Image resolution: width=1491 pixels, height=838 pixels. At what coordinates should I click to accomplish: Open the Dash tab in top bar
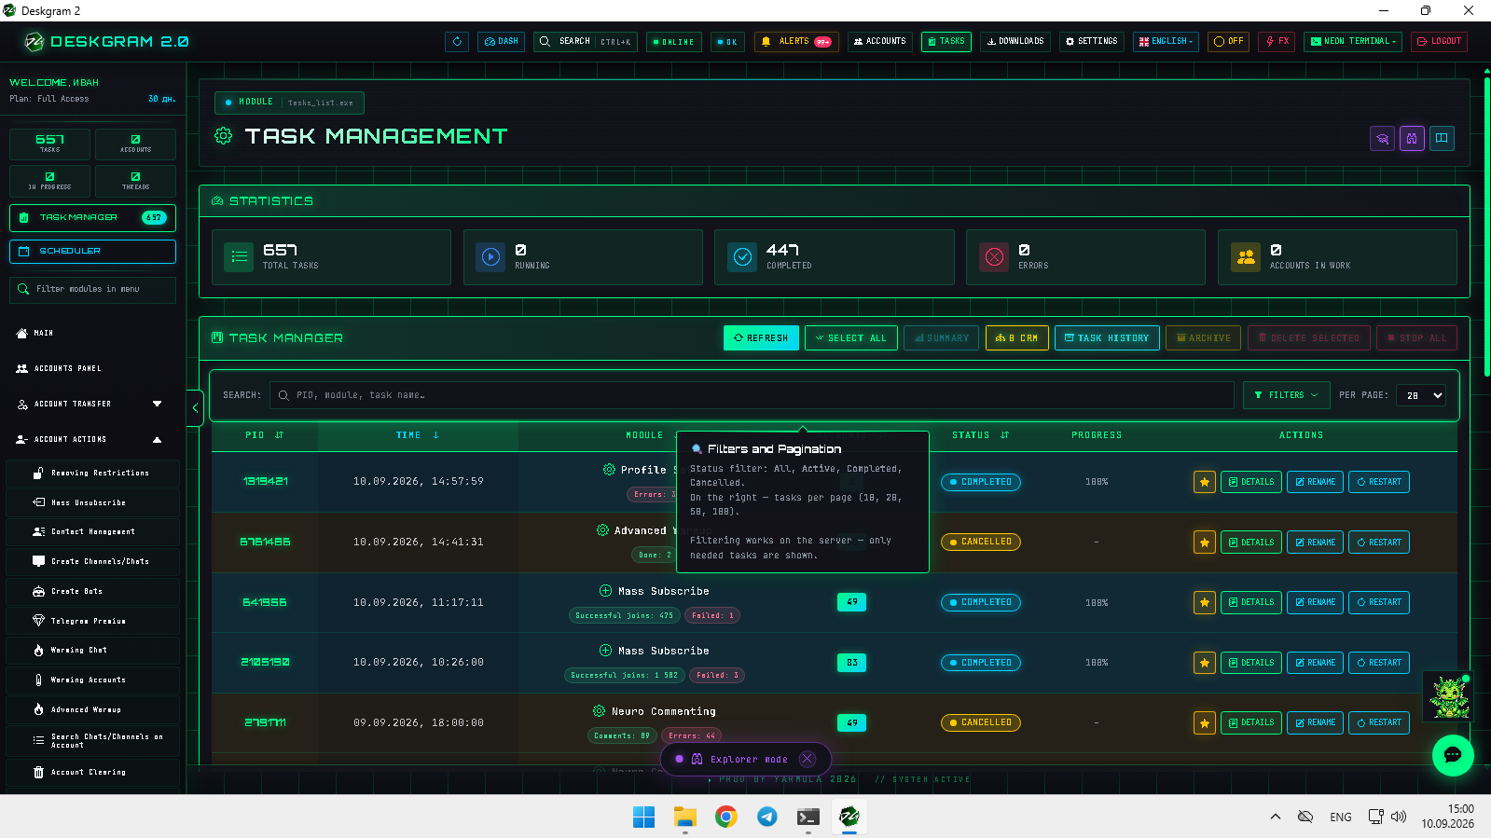[x=502, y=41]
